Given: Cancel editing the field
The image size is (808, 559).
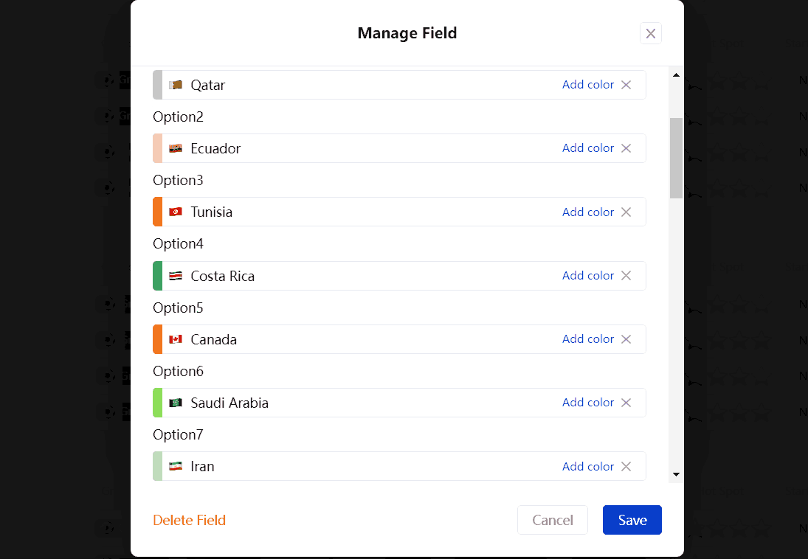Looking at the screenshot, I should click(553, 520).
